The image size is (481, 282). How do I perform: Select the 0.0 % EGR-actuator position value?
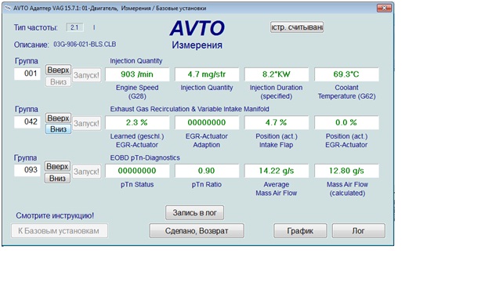[x=346, y=123]
